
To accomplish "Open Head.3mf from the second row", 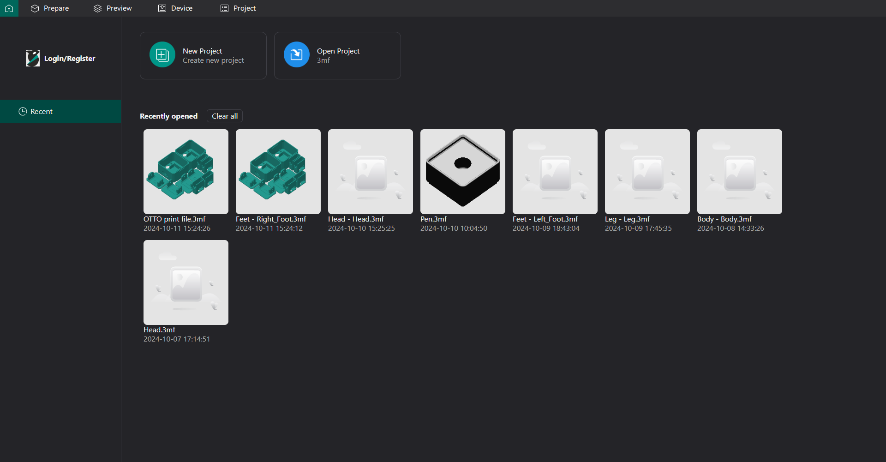I will click(186, 282).
